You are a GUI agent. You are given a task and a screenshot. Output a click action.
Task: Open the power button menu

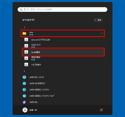pos(101,110)
